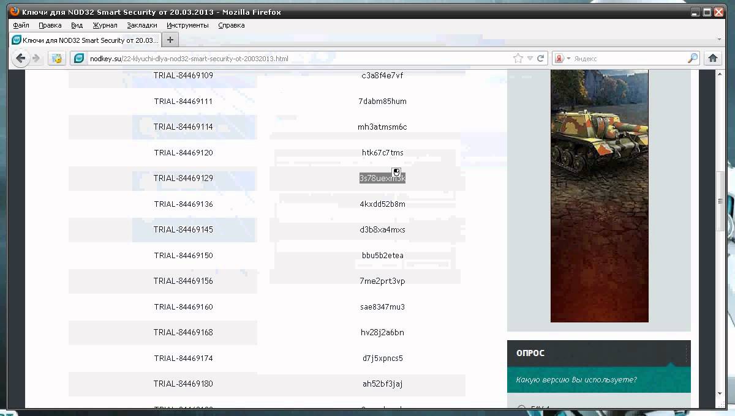The width and height of the screenshot is (735, 416).
Task: Click the Forward navigation arrow
Action: click(x=36, y=58)
